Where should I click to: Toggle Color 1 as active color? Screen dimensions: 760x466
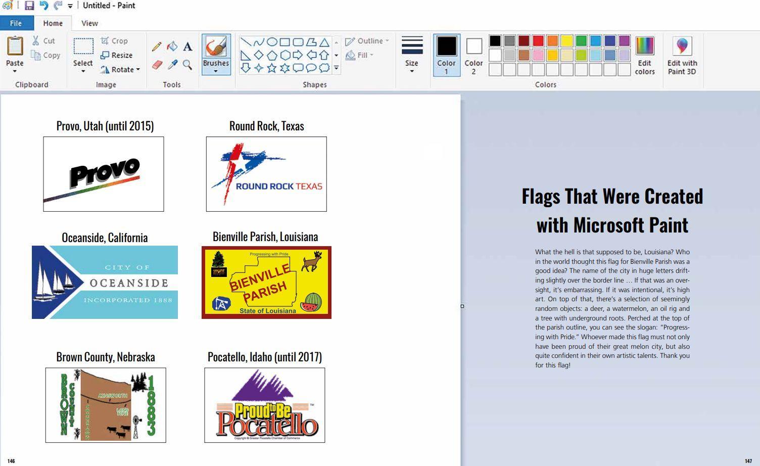[446, 55]
